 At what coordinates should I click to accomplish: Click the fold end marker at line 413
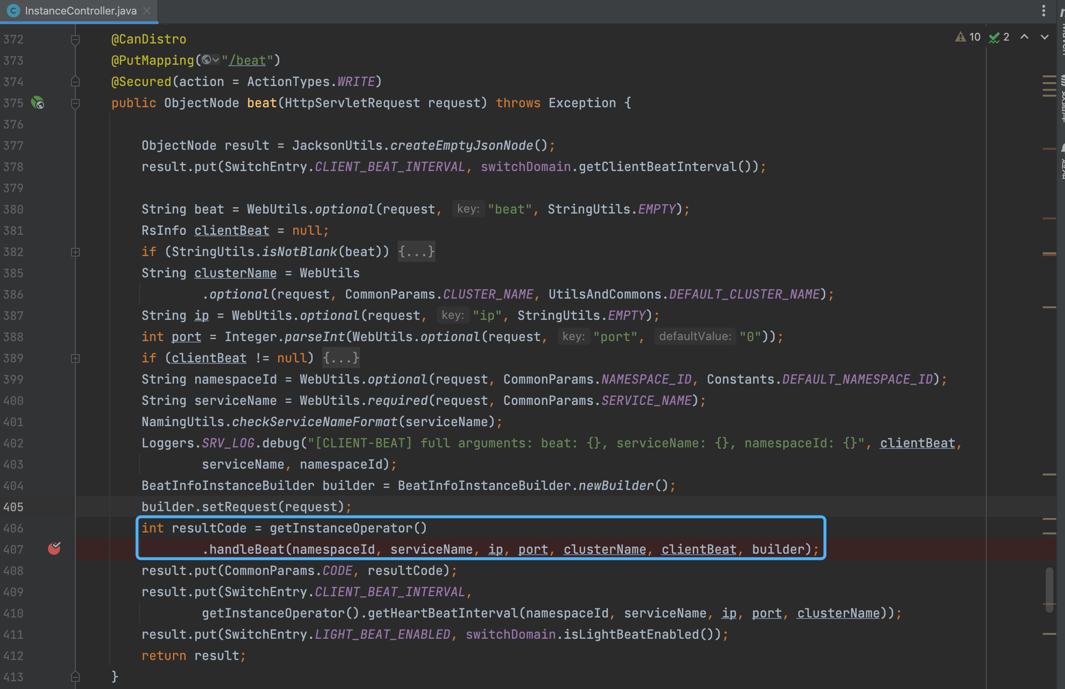point(75,676)
